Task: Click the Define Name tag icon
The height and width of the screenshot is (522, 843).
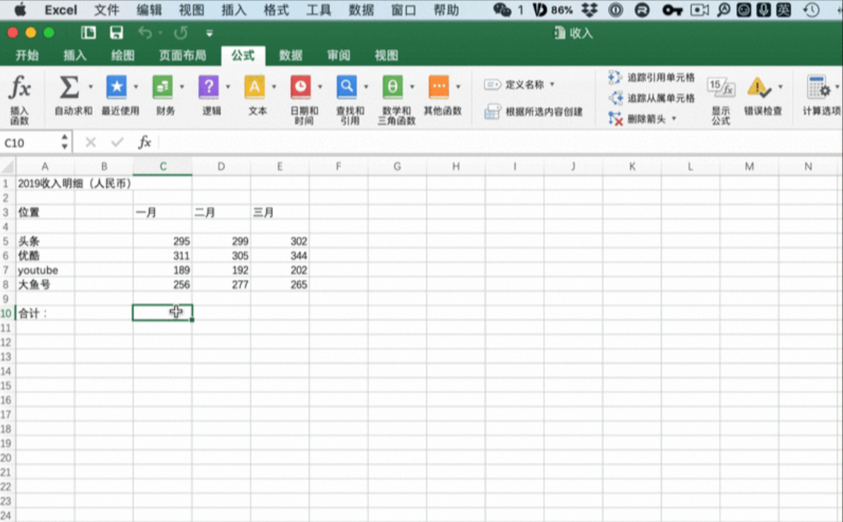Action: 492,84
